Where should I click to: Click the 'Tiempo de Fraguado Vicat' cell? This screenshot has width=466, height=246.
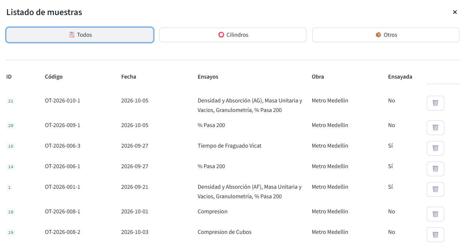tap(230, 146)
